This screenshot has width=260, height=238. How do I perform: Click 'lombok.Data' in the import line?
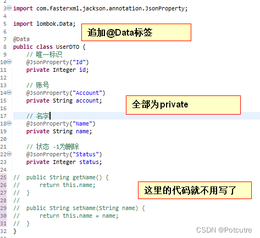click(x=54, y=24)
